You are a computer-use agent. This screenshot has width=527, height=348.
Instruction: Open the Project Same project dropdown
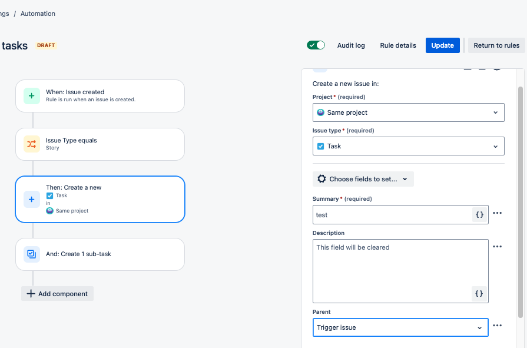tap(409, 112)
